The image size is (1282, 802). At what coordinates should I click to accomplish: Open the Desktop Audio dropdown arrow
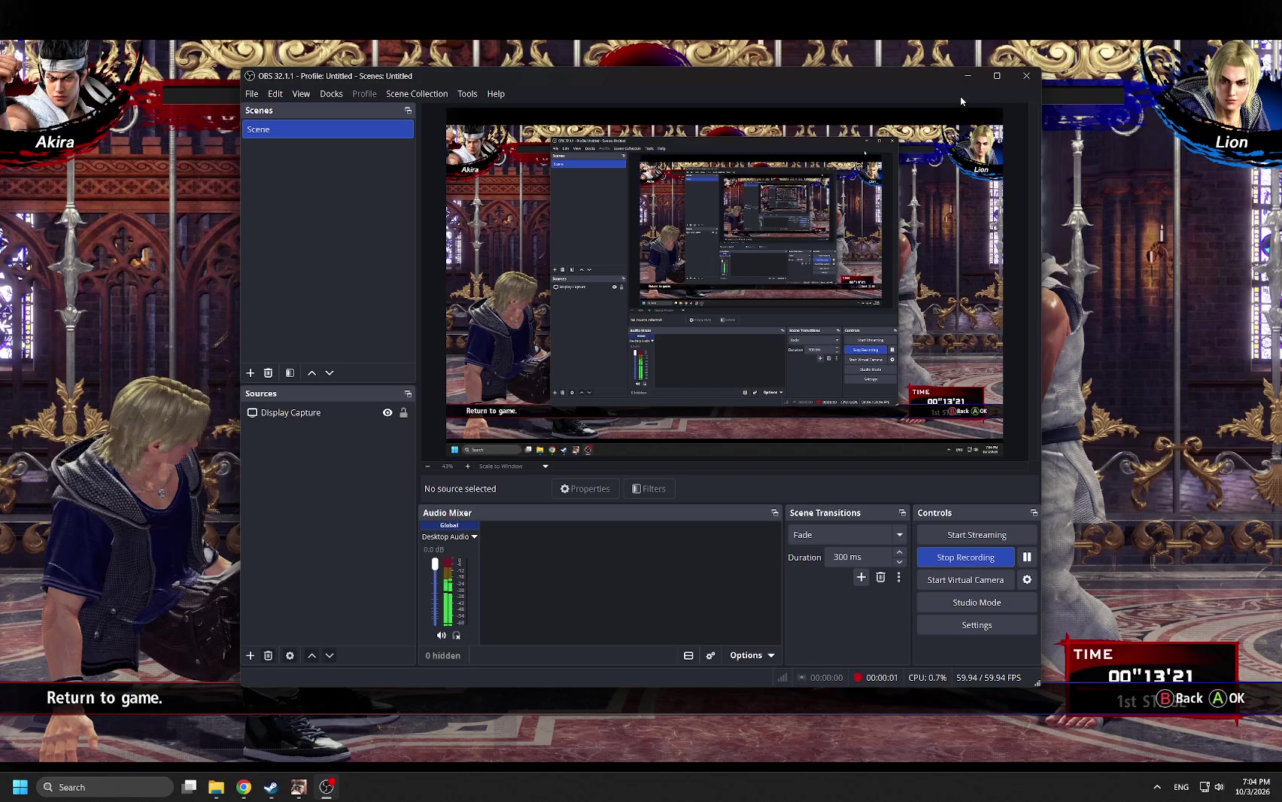point(474,537)
